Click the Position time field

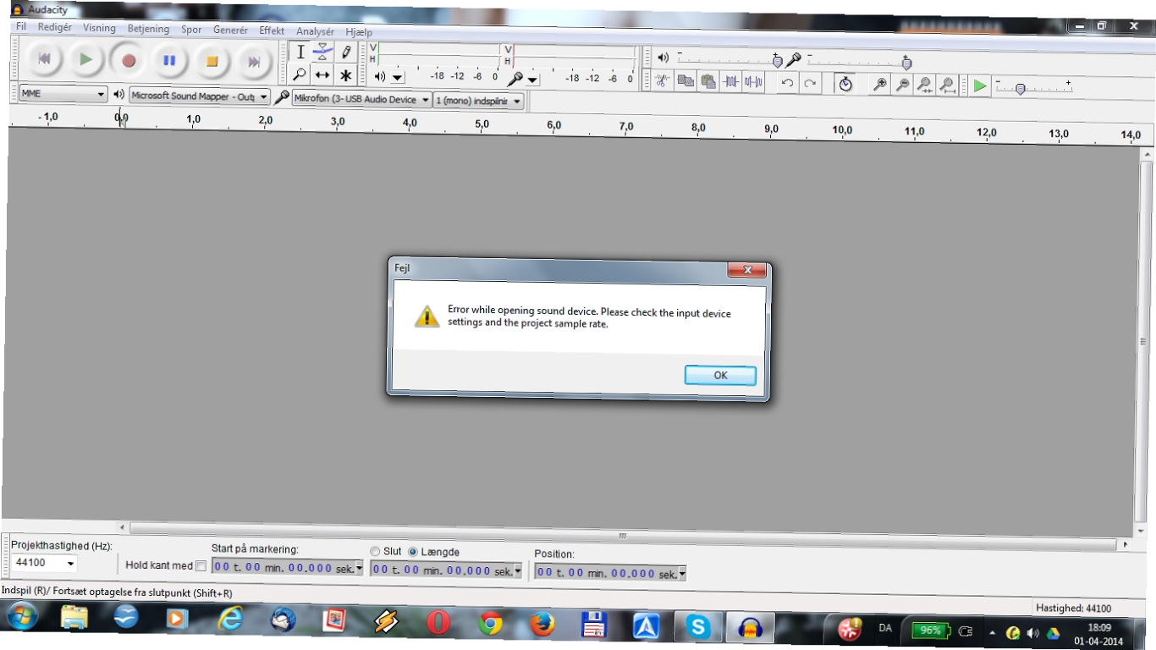click(x=607, y=573)
